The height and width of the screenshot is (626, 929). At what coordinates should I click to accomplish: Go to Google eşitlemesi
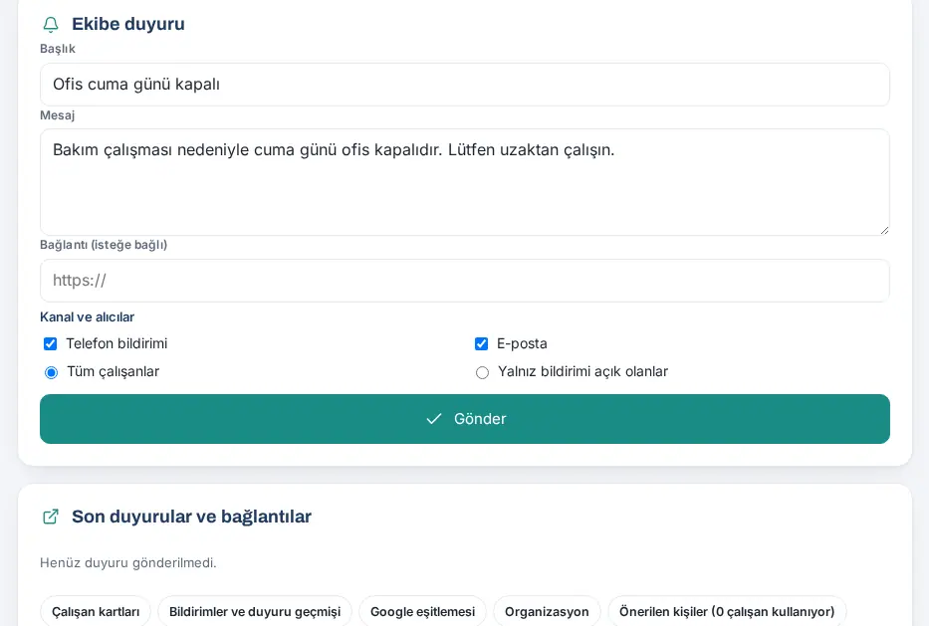point(422,611)
